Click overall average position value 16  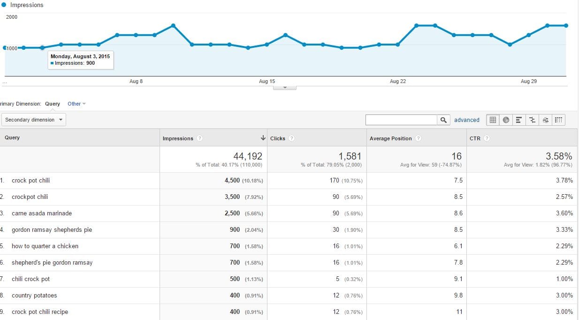coord(457,156)
